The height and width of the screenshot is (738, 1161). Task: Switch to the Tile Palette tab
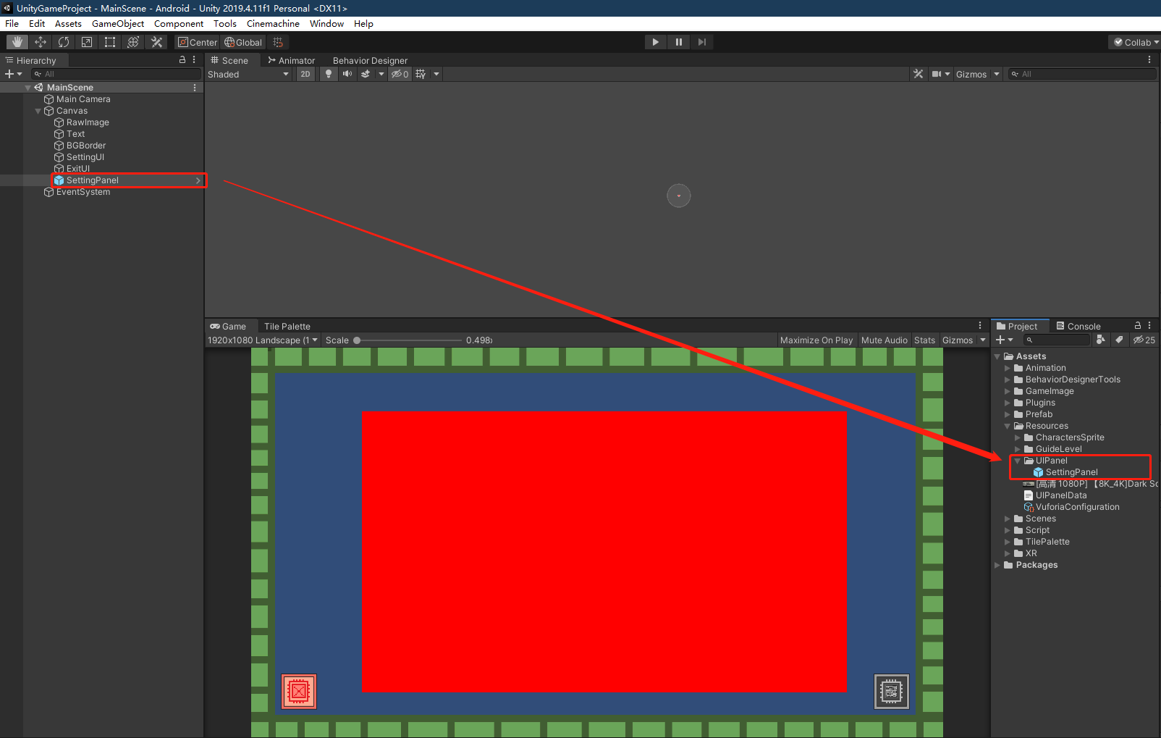point(287,326)
